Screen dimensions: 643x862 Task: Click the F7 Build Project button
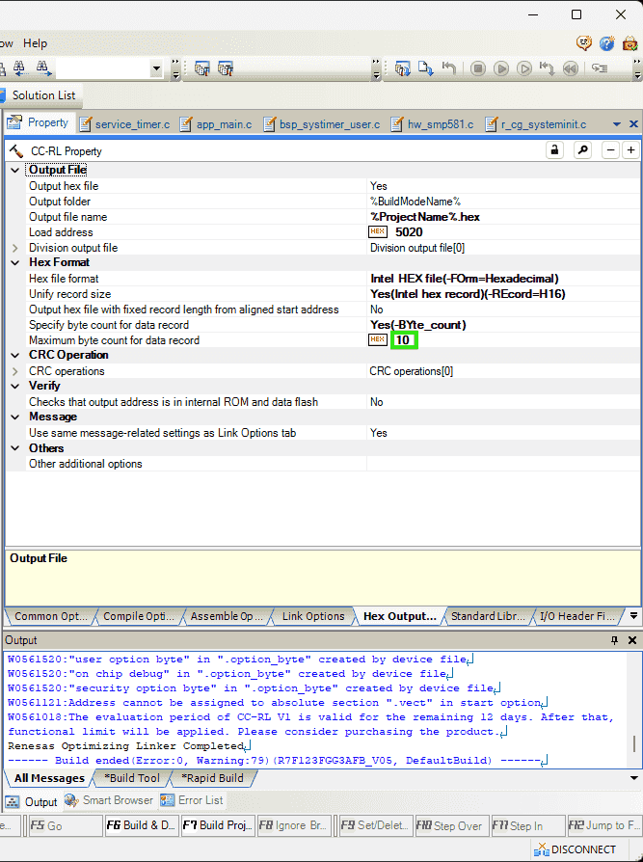click(x=219, y=826)
